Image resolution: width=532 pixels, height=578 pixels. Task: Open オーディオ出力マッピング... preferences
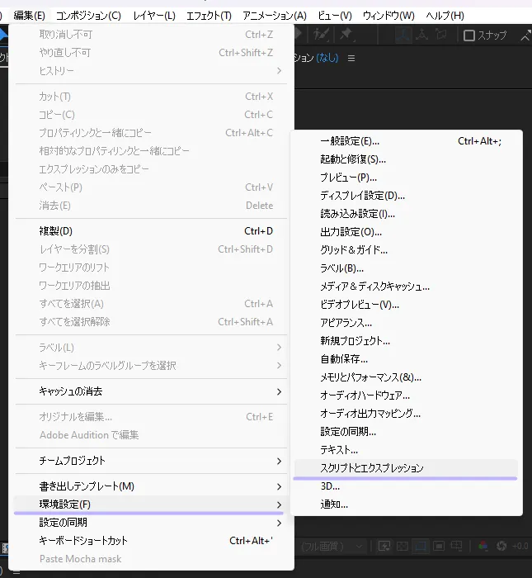click(x=406, y=414)
